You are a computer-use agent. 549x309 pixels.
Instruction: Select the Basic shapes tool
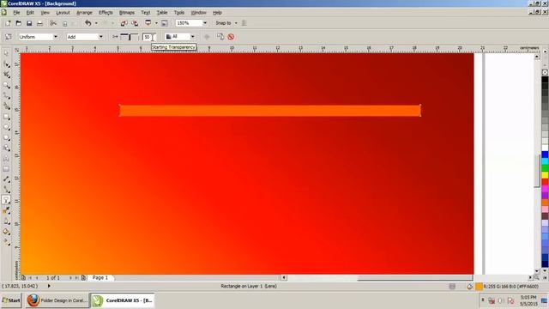pos(6,148)
